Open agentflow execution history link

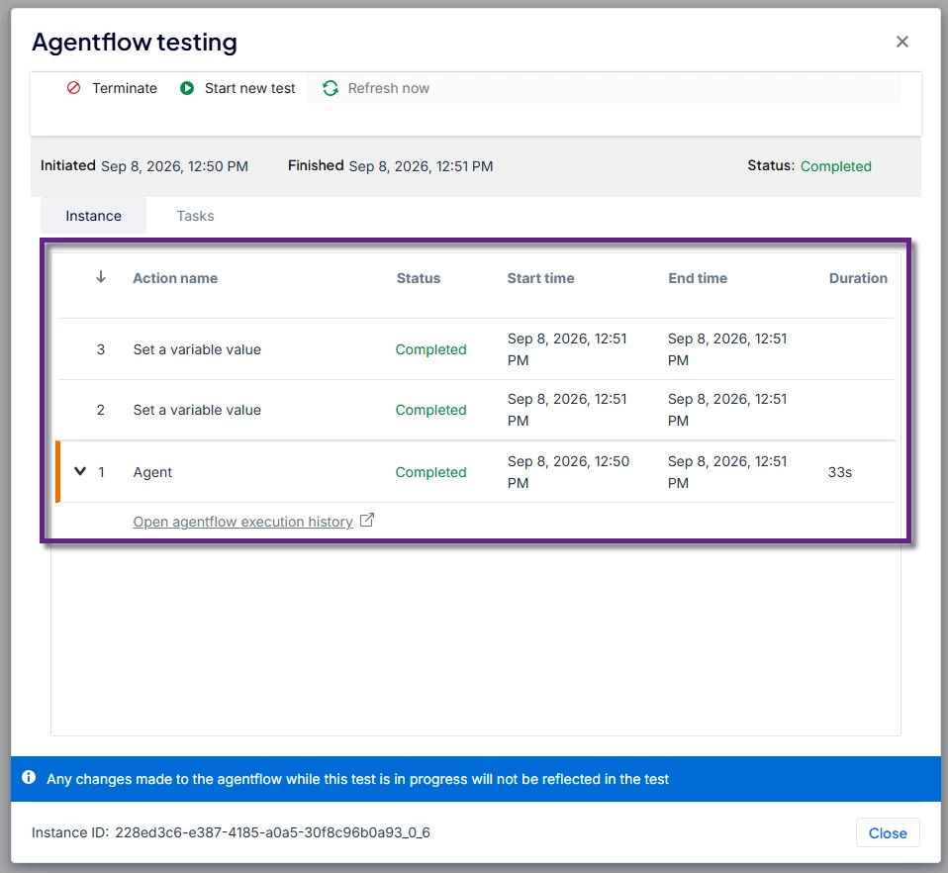pyautogui.click(x=243, y=522)
